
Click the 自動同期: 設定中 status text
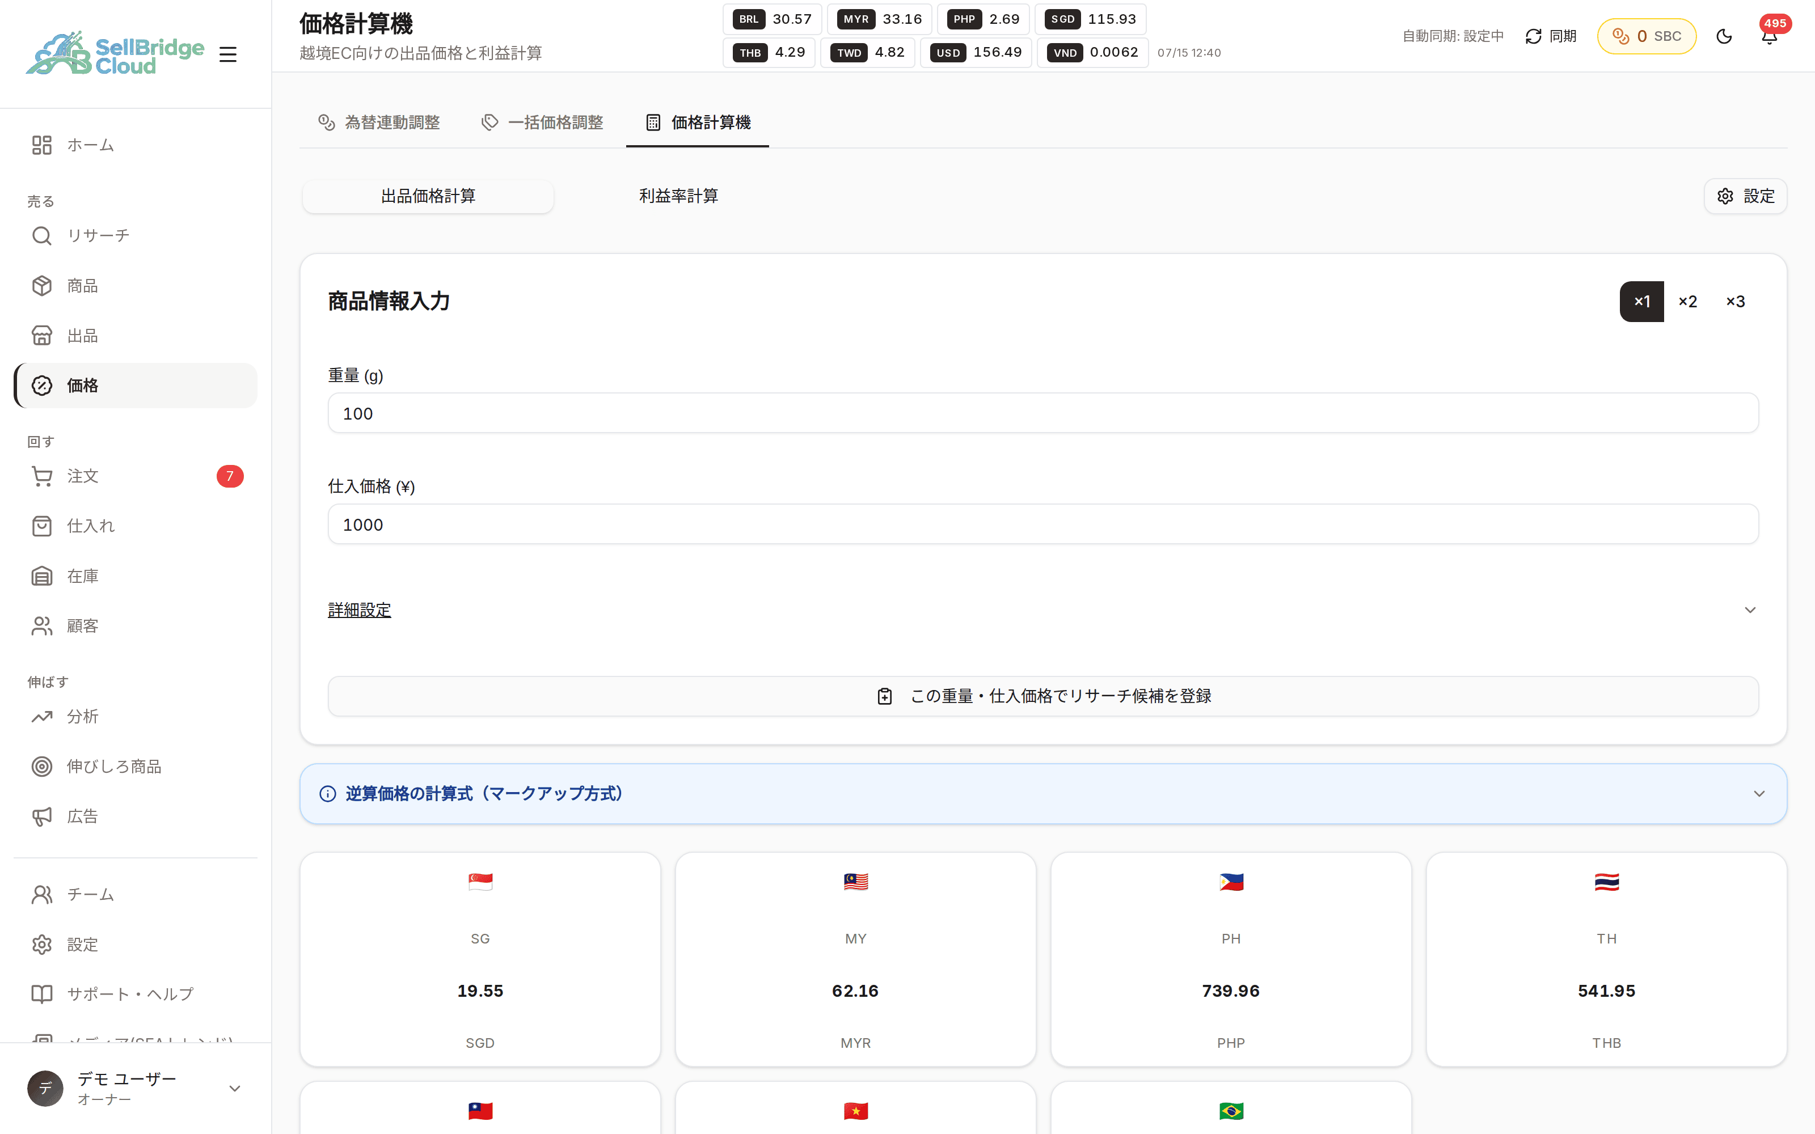[x=1453, y=36]
